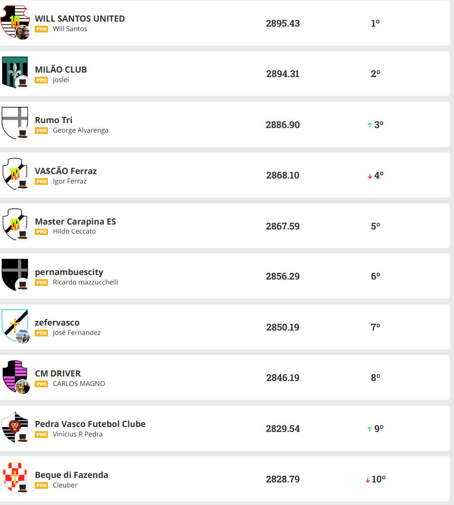The image size is (454, 505).
Task: Click the zefervasco team shield
Action: coord(14,324)
